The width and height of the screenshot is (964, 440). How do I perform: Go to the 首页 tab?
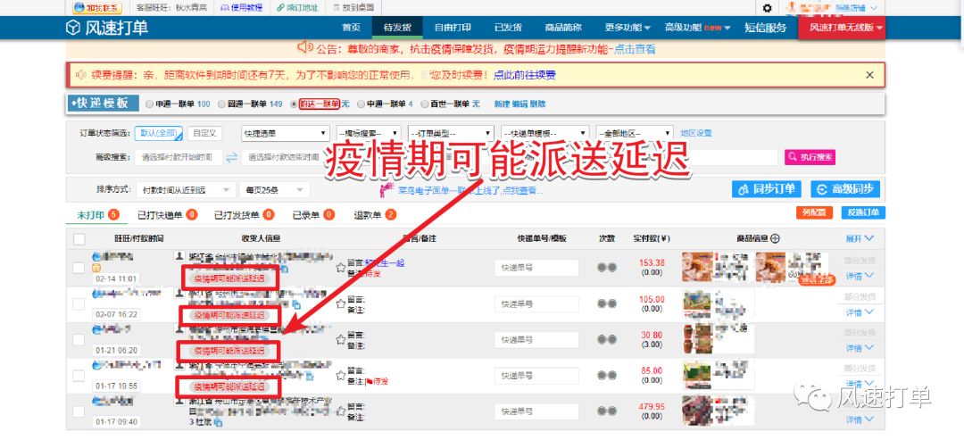click(x=351, y=28)
